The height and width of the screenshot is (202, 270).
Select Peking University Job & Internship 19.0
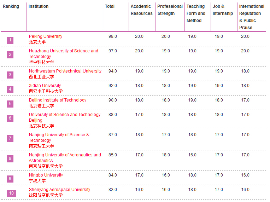tap(219, 36)
